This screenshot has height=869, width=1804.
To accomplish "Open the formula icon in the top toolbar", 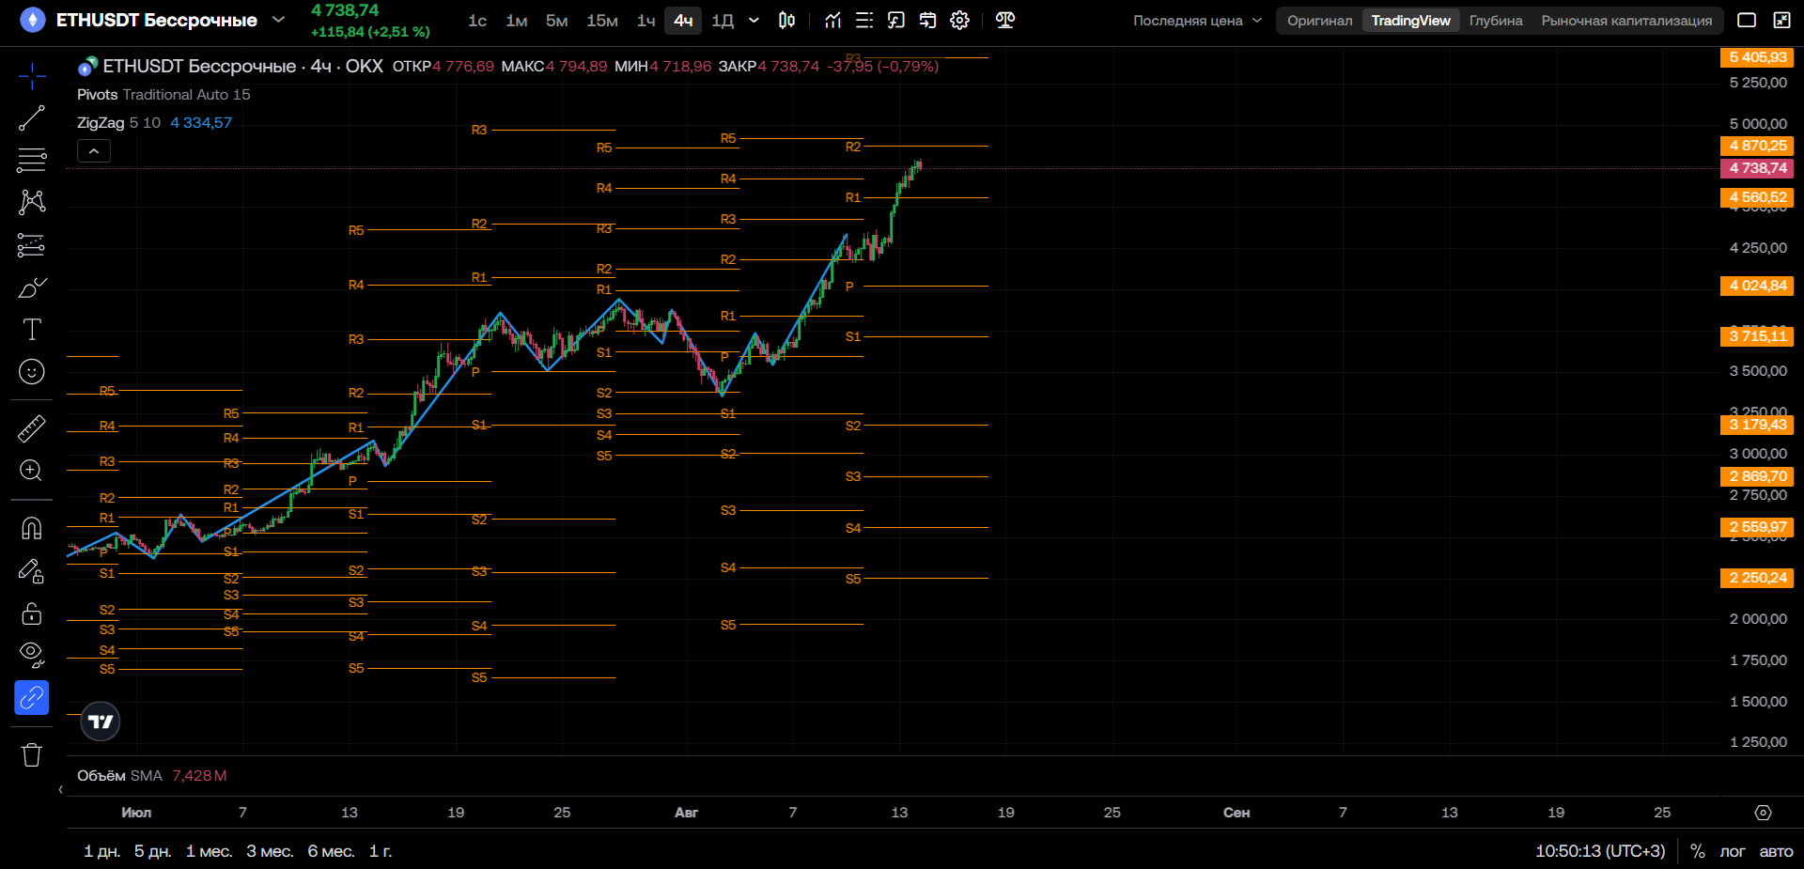I will point(896,20).
